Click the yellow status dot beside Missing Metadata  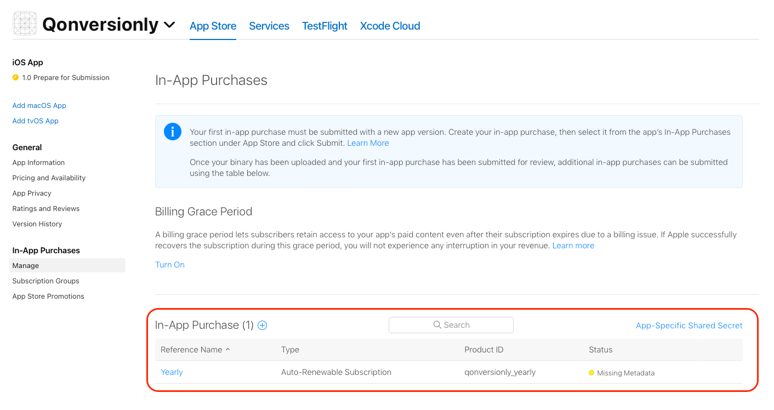[591, 373]
